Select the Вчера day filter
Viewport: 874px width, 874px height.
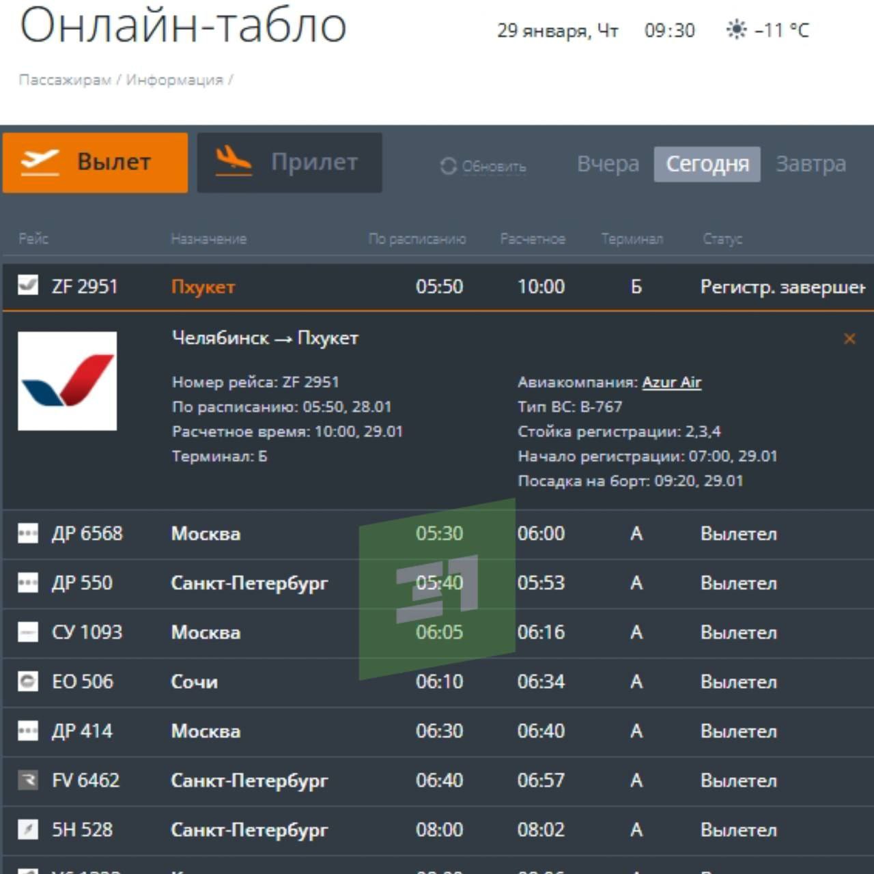(x=608, y=164)
